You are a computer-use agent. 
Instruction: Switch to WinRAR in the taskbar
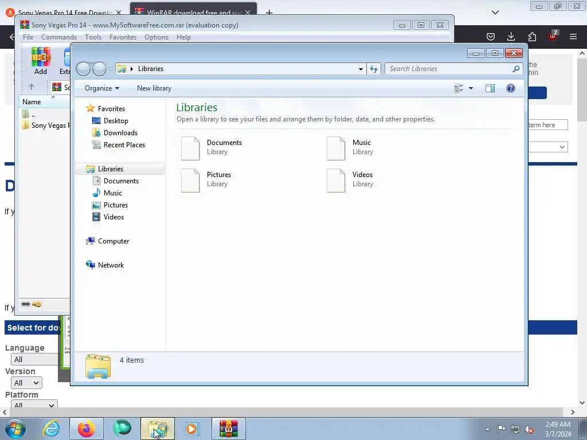(x=228, y=429)
